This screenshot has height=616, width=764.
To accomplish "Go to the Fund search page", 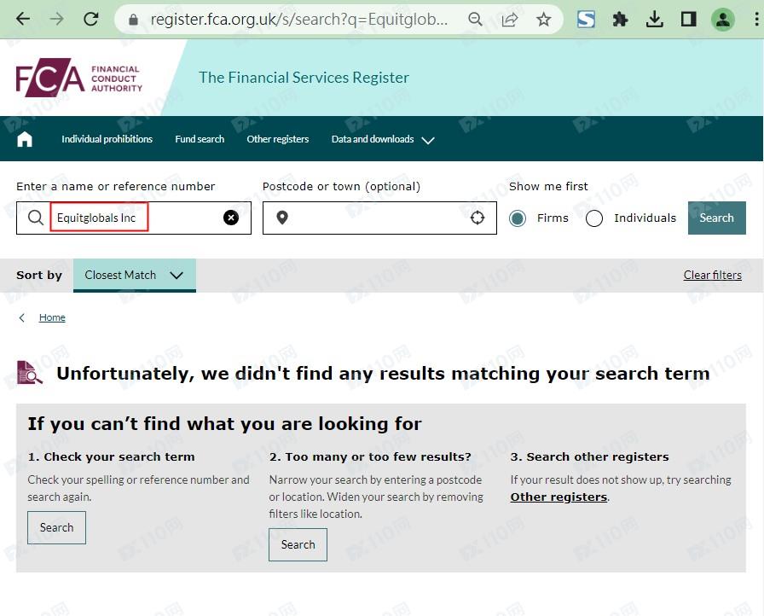I will (x=200, y=139).
